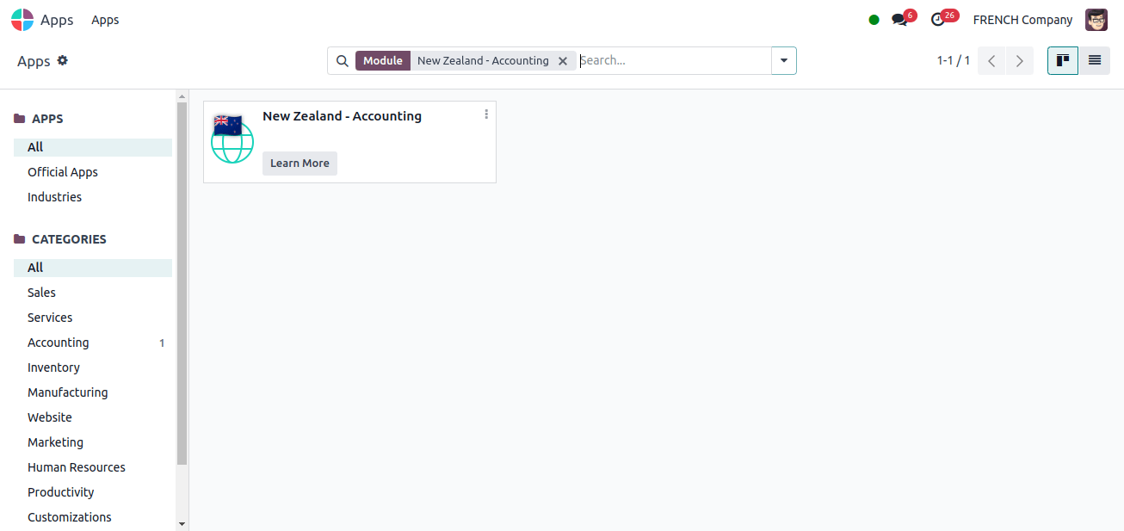Click the New Zealand flag module icon
The height and width of the screenshot is (531, 1124).
tap(232, 138)
